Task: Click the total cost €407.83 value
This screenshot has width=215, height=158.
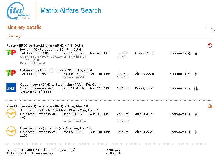Action: click(112, 153)
